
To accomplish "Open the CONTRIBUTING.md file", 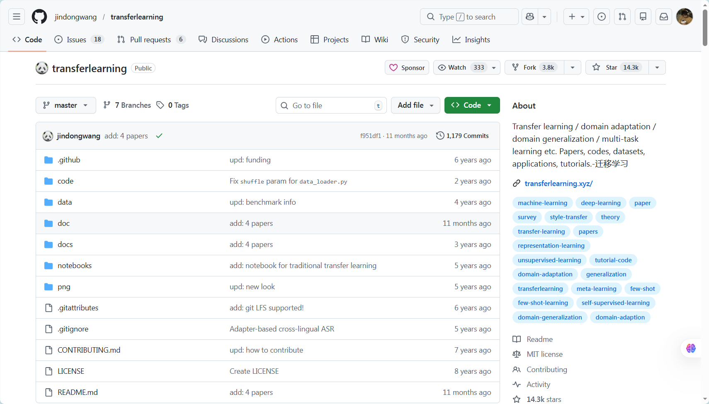I will tap(89, 350).
